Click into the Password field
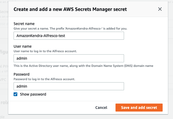The height and width of the screenshot is (119, 173). (69, 86)
